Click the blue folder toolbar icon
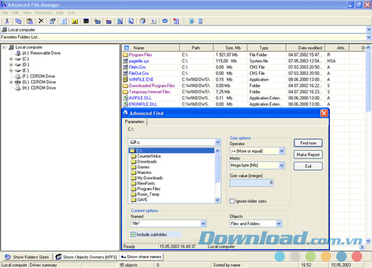 click(109, 21)
